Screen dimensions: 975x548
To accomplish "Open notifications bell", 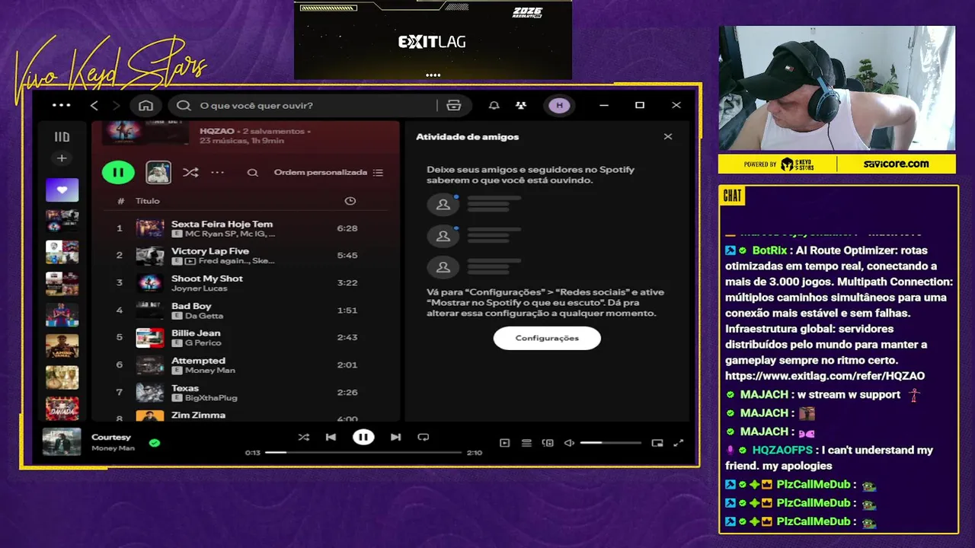I will pyautogui.click(x=494, y=105).
